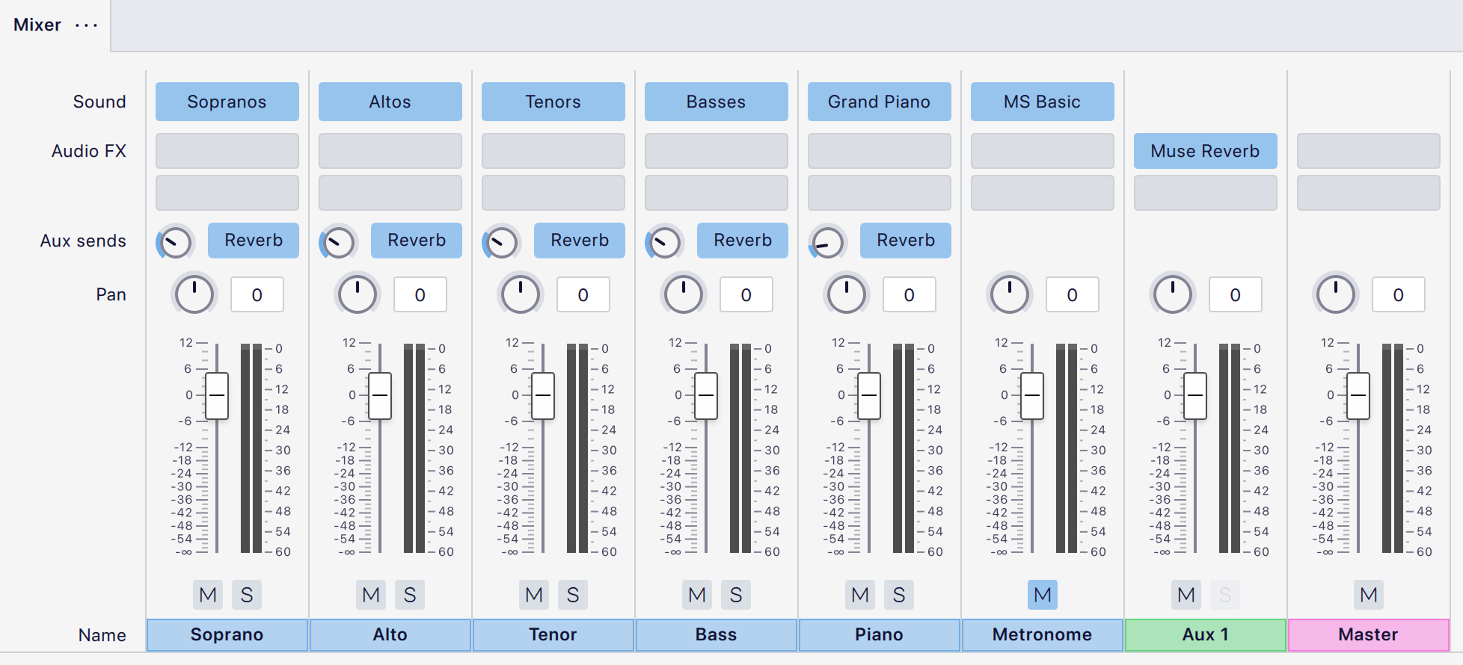Open the Sopranos sound selector
Image resolution: width=1463 pixels, height=665 pixels.
click(x=227, y=102)
